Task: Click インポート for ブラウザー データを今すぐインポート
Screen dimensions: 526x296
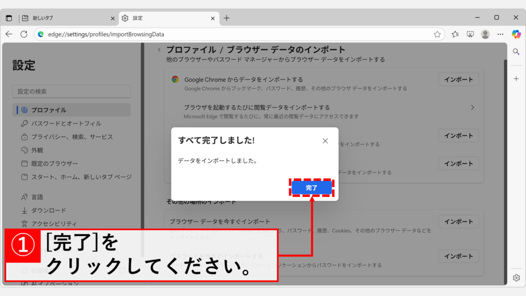Action: pos(459,221)
